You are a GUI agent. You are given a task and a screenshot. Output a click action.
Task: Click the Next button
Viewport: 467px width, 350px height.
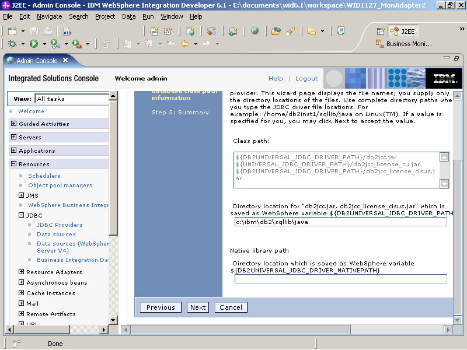(198, 307)
